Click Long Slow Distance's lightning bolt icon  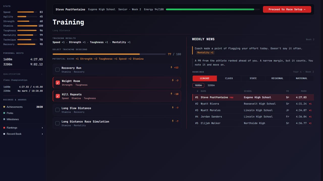pos(173,108)
